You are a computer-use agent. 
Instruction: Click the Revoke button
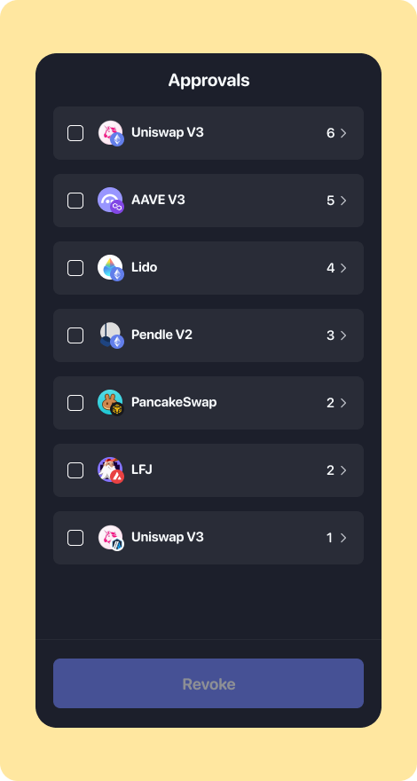(208, 683)
